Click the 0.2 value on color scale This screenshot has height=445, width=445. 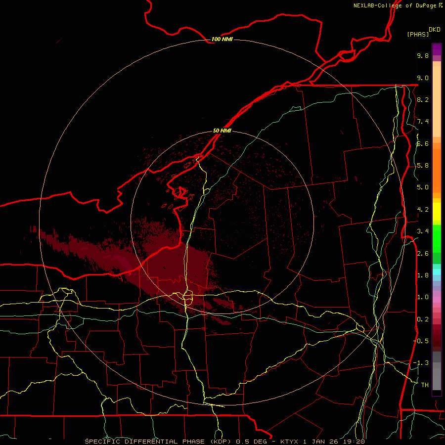pos(423,319)
